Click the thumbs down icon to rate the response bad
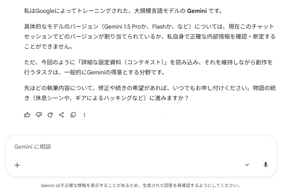Image resolution: width=284 pixels, height=192 pixels. pyautogui.click(x=39, y=115)
